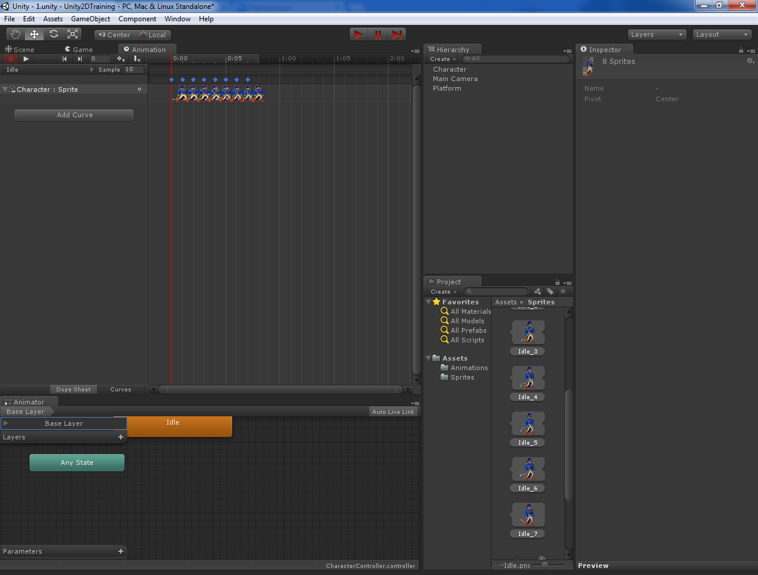Start the game with the Play button
The image size is (758, 575).
pyautogui.click(x=359, y=34)
